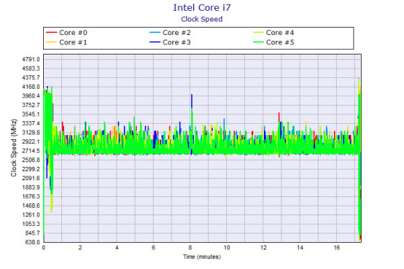Click the 6 minute x-axis tick label
404x269 pixels.
(154, 247)
